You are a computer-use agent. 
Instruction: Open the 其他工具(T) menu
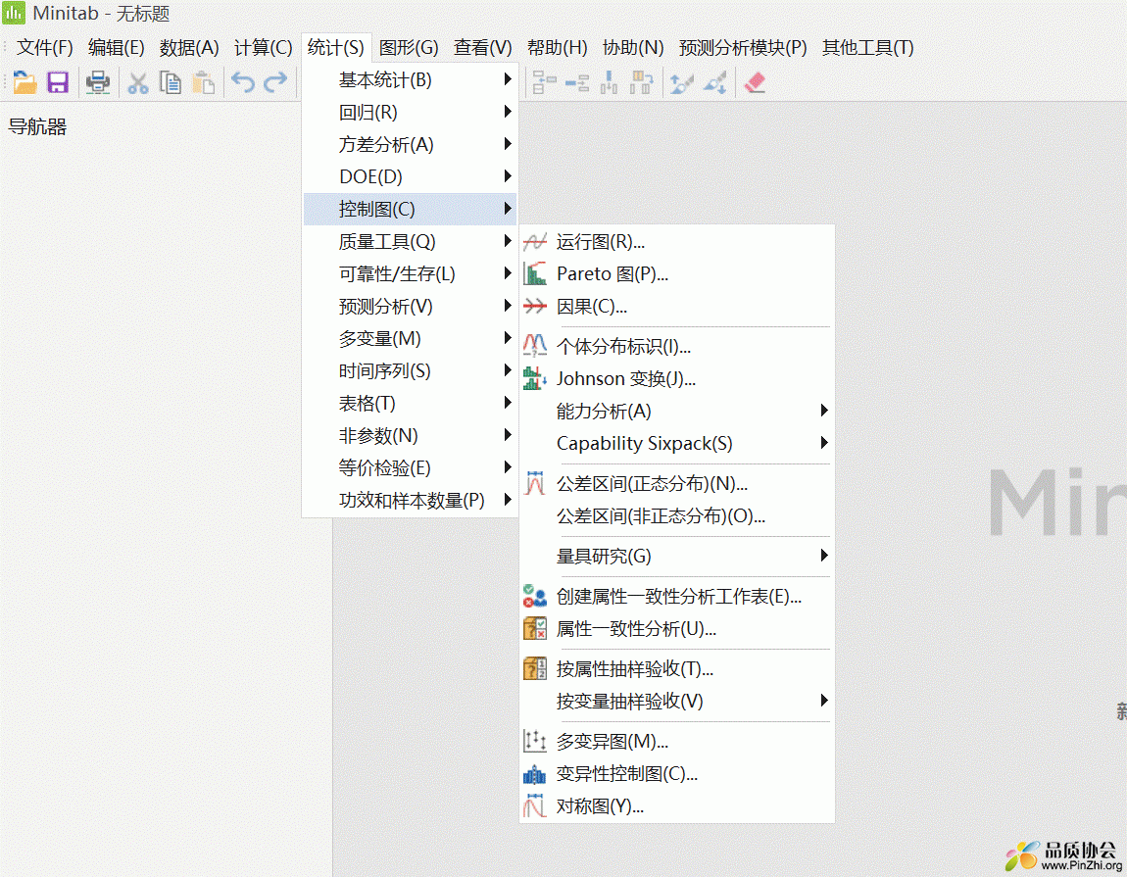coord(867,47)
